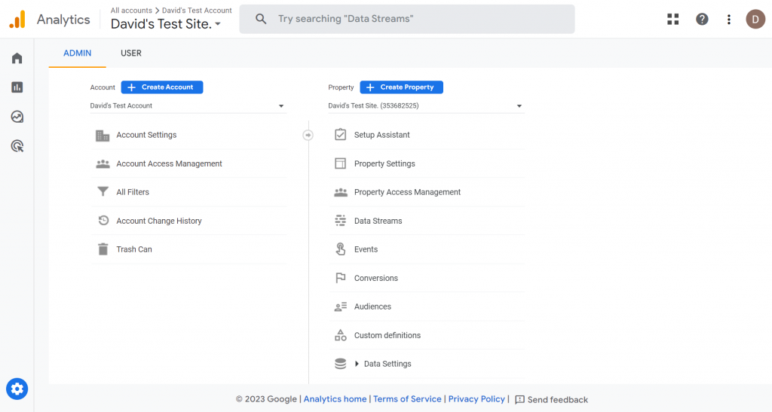Image resolution: width=772 pixels, height=412 pixels.
Task: Click the search box
Action: [x=407, y=19]
